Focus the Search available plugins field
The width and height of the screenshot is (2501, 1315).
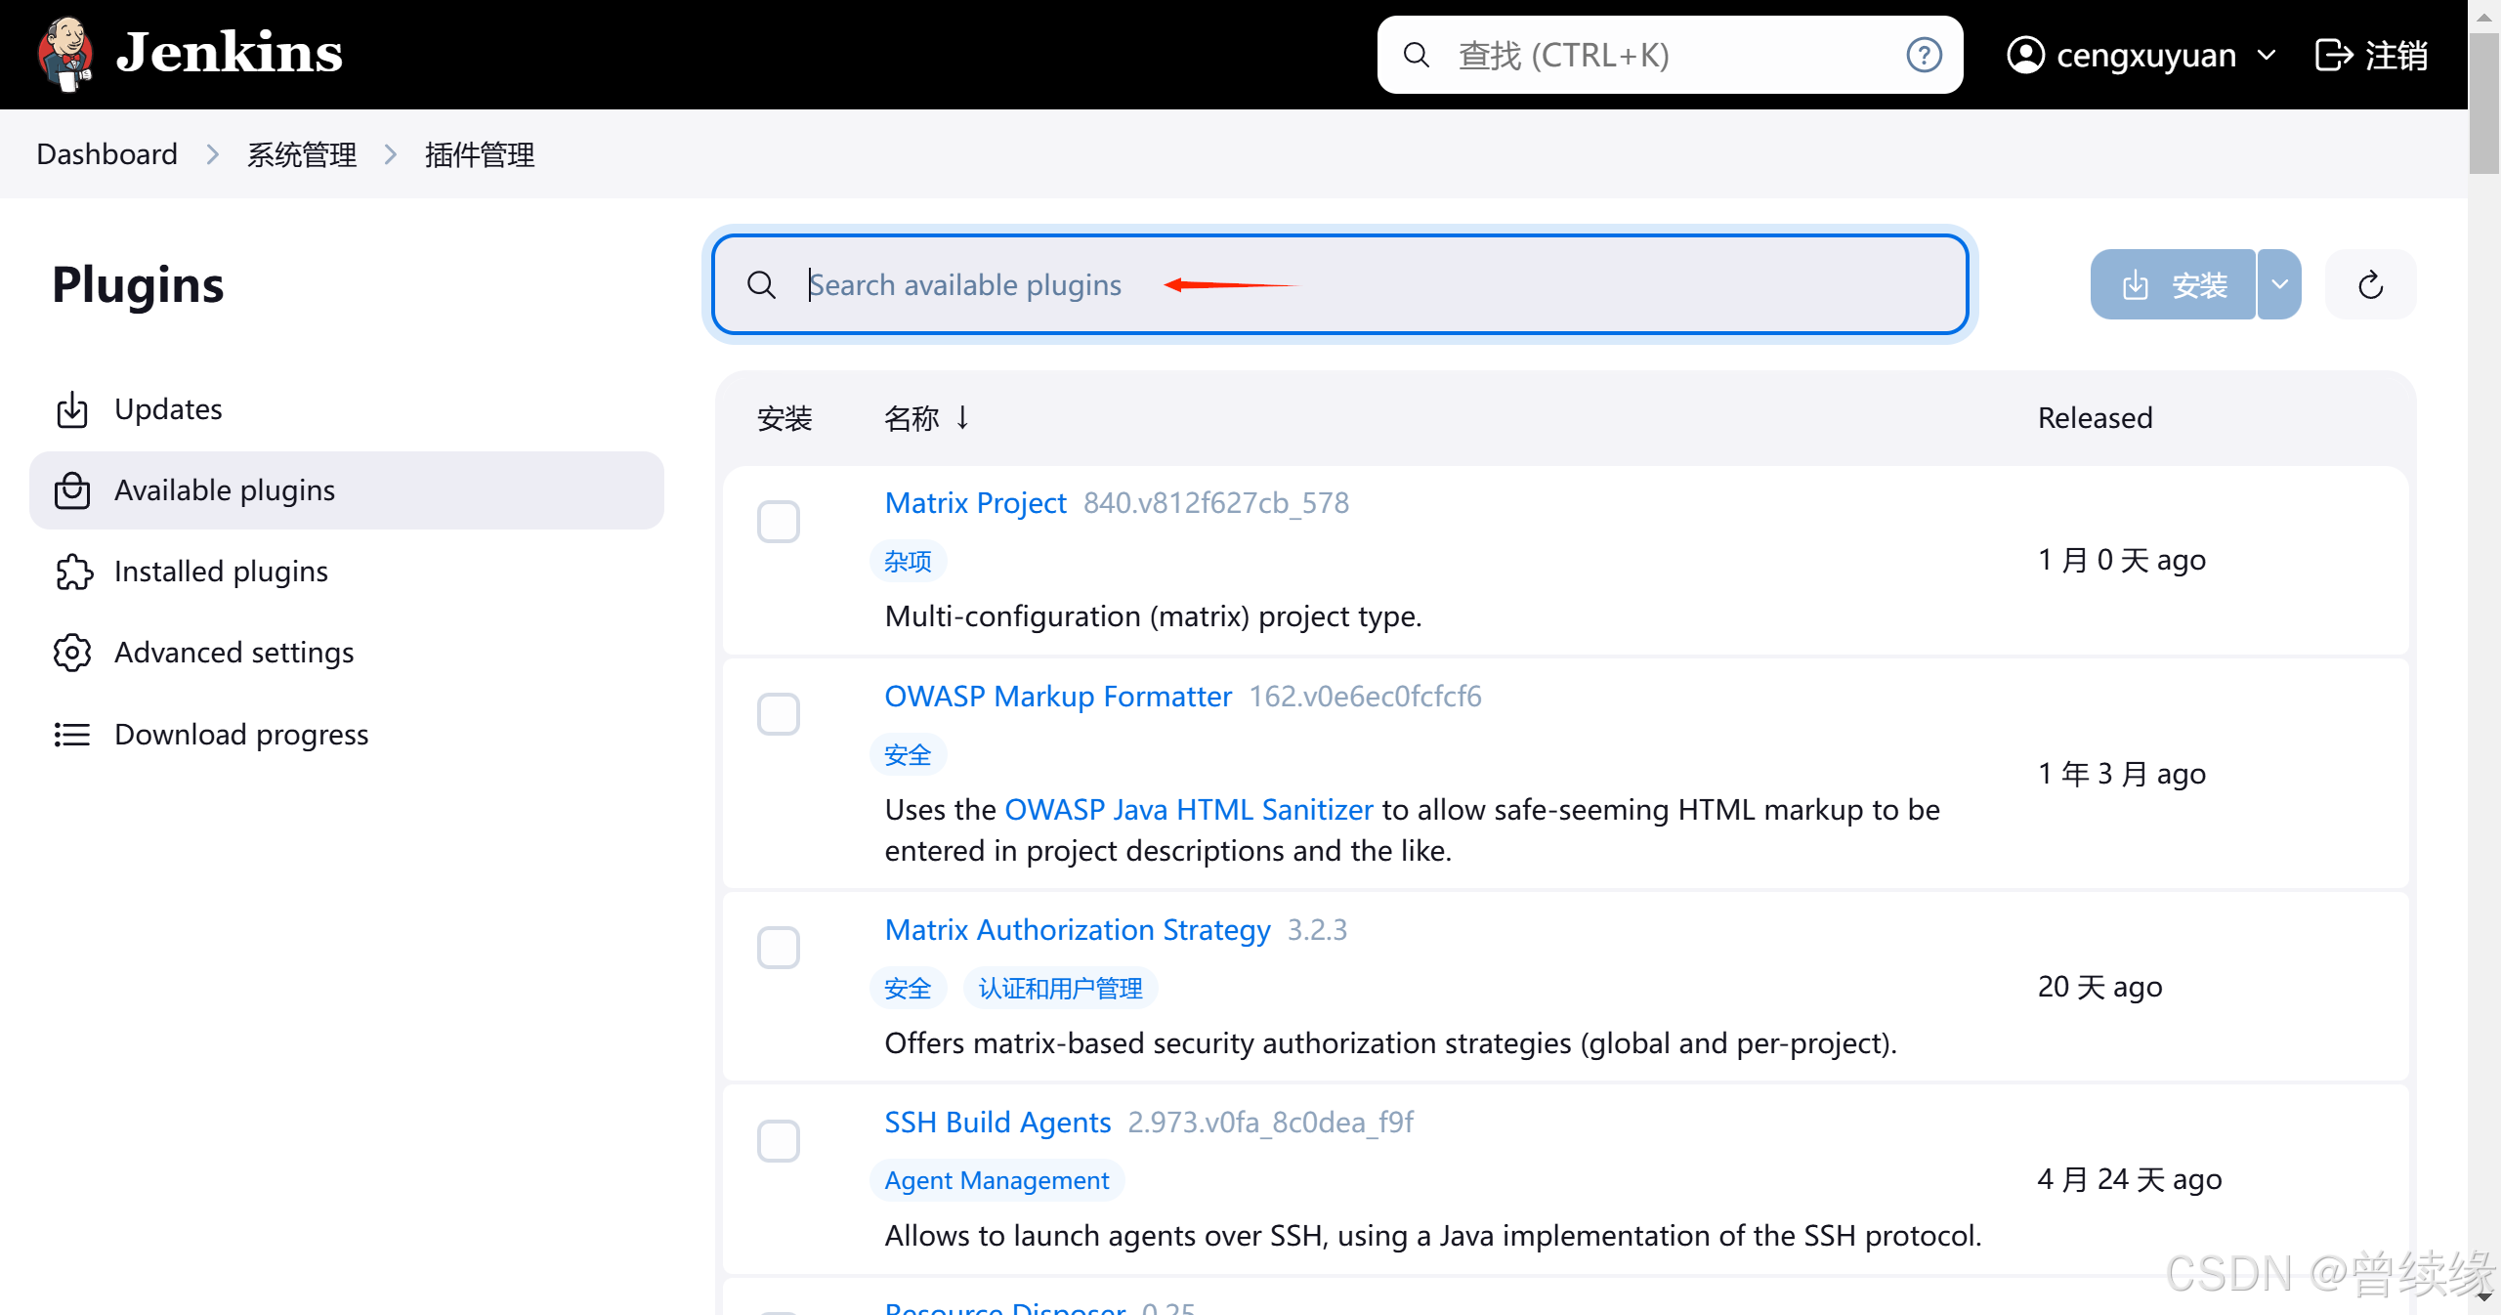point(1340,284)
